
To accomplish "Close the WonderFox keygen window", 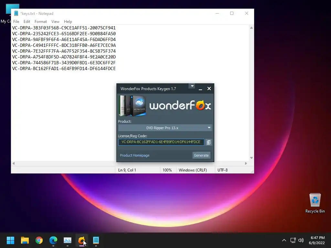I will (x=209, y=88).
